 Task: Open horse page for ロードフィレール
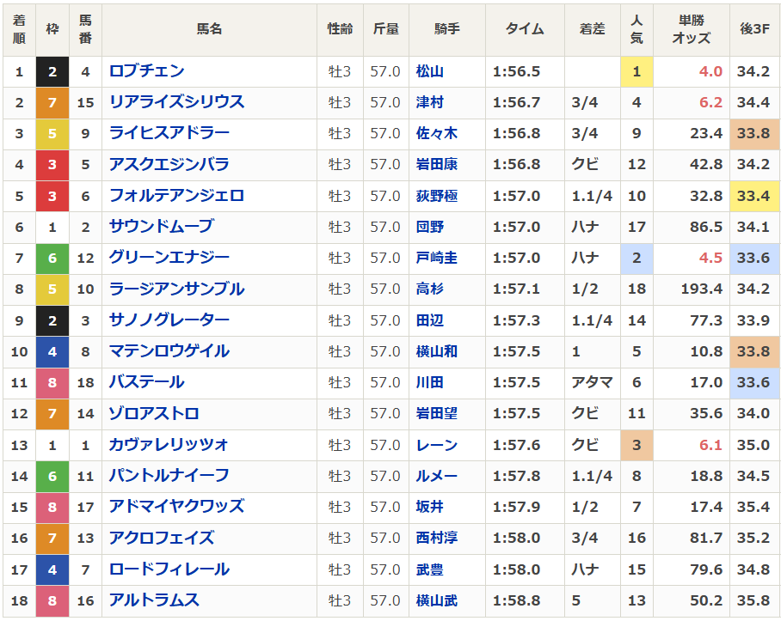pyautogui.click(x=169, y=569)
